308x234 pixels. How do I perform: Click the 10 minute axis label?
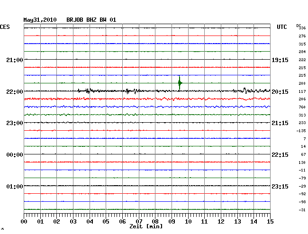click(x=188, y=222)
